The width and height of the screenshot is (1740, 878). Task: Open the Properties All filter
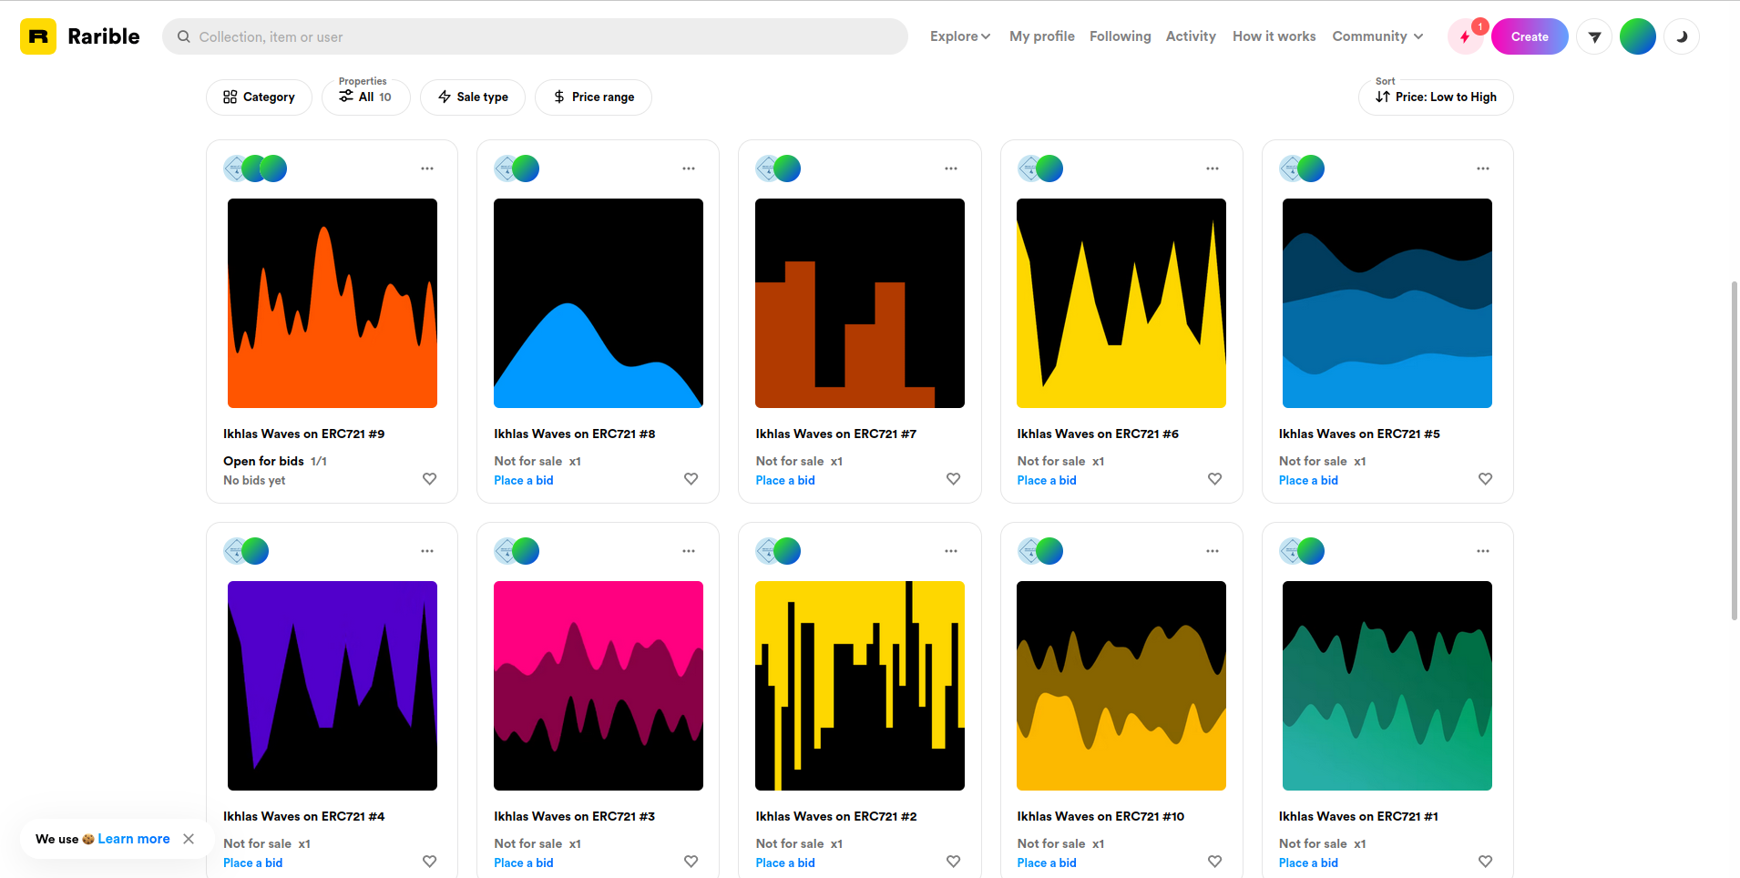pos(366,97)
